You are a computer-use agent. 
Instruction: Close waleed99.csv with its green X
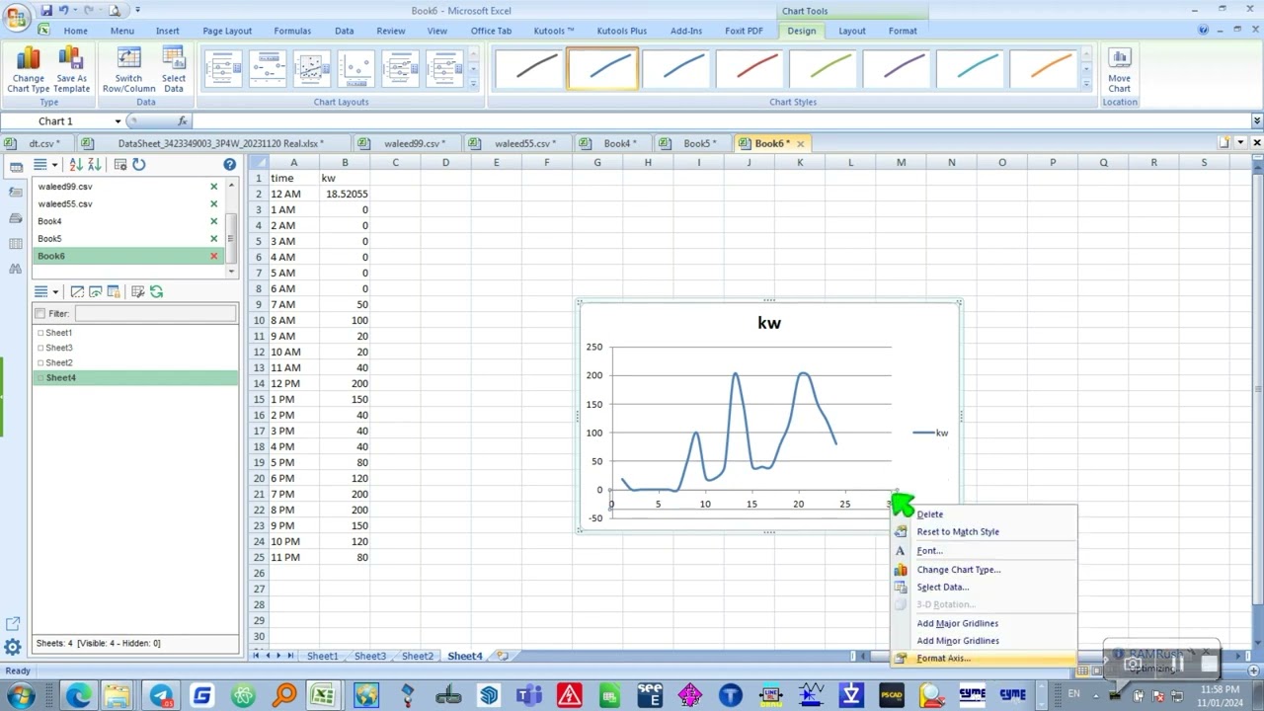[x=213, y=187]
